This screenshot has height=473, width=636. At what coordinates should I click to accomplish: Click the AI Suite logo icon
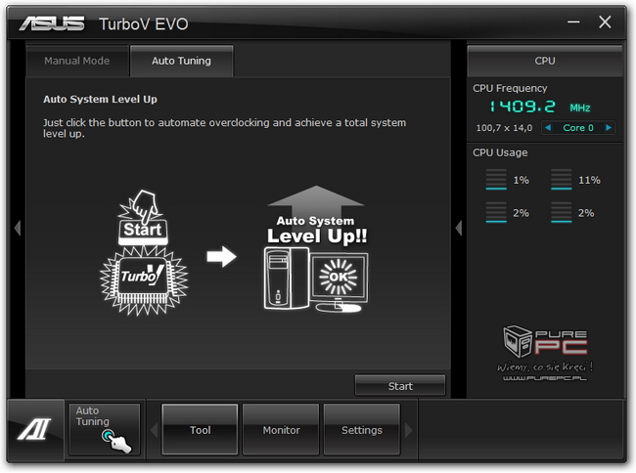(x=35, y=429)
